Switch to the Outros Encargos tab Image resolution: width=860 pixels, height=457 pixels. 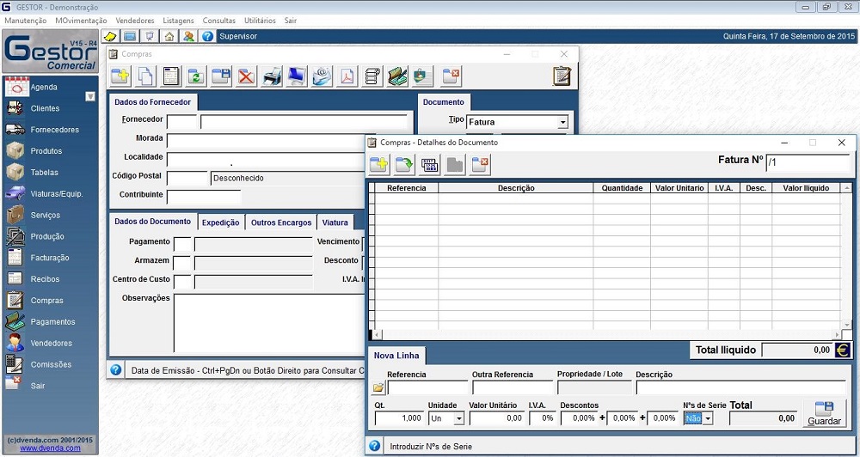pos(281,222)
